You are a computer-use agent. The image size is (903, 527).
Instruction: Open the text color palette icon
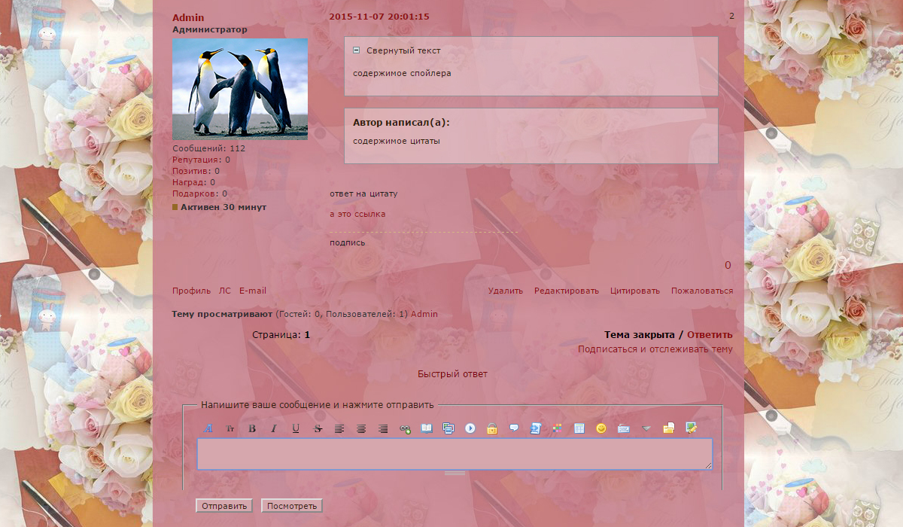(558, 428)
